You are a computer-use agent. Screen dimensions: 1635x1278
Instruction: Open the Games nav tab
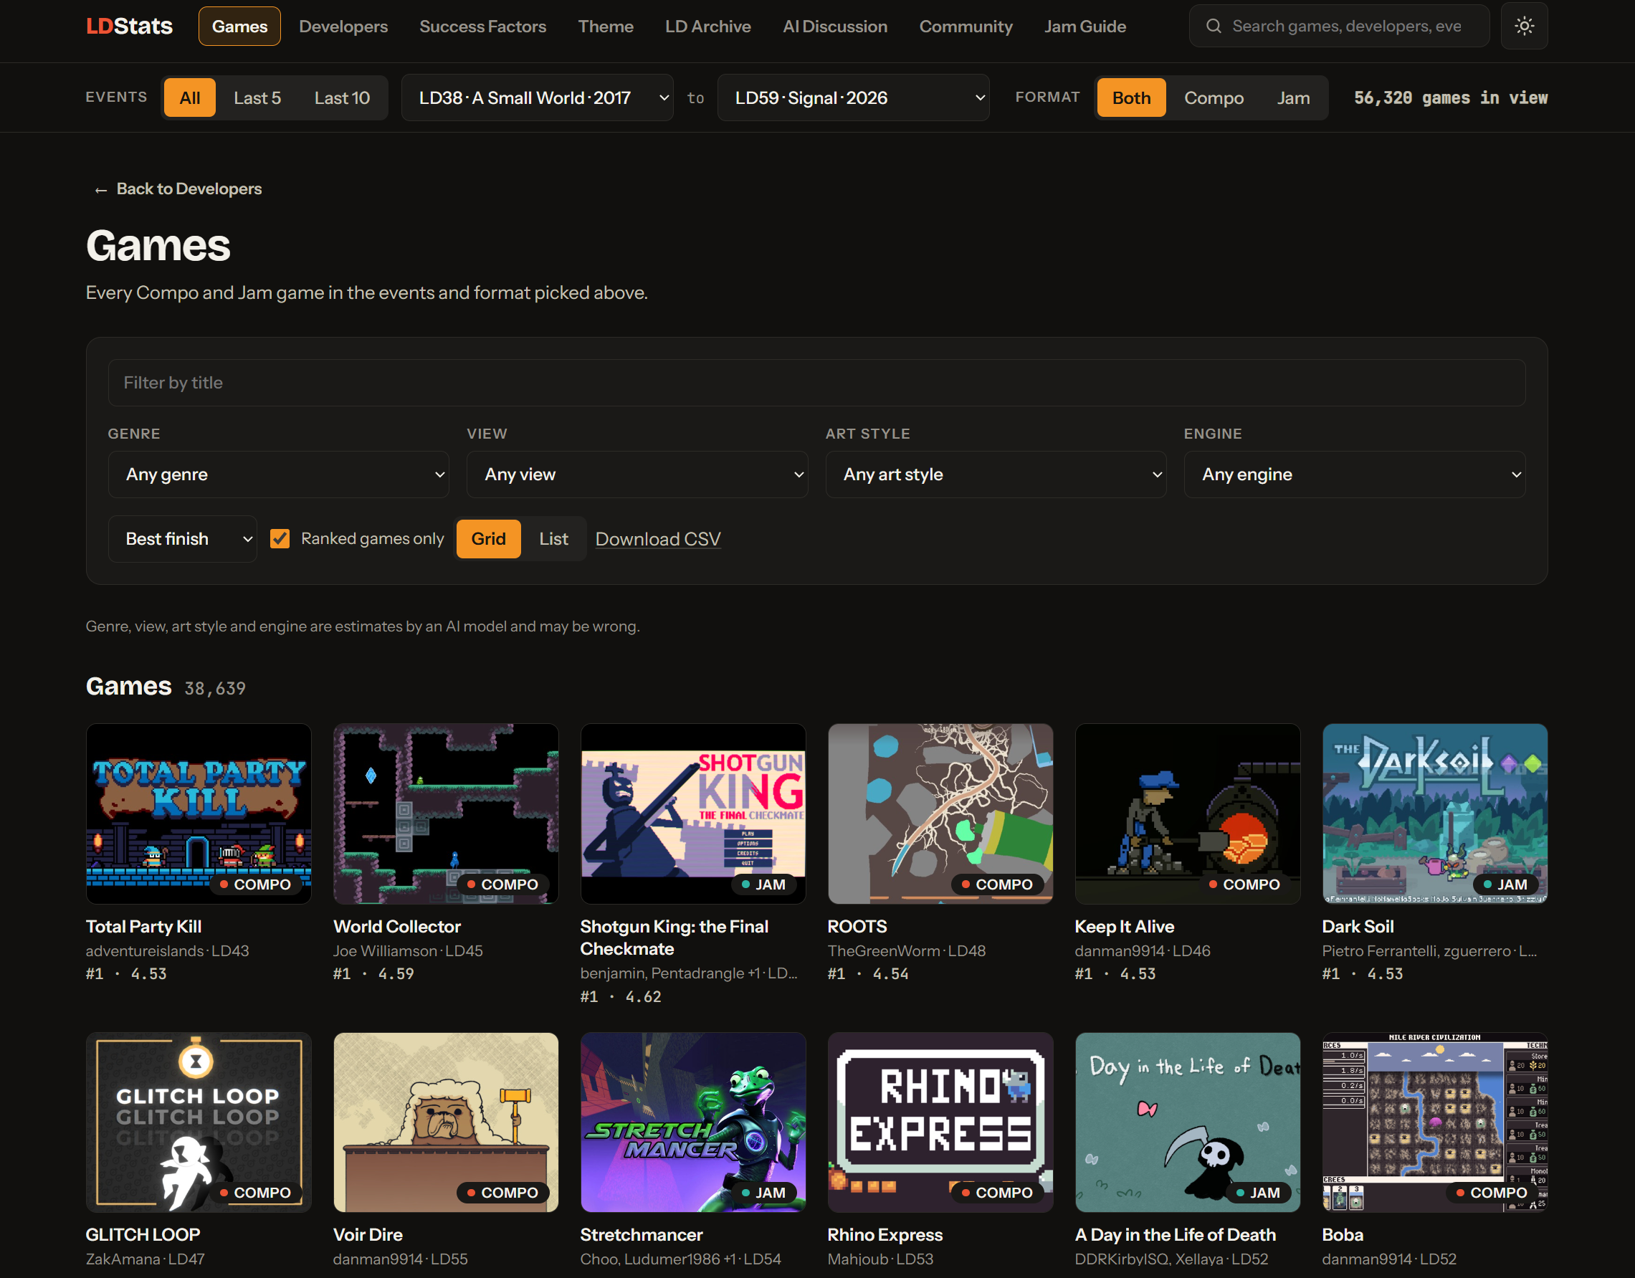coord(239,27)
